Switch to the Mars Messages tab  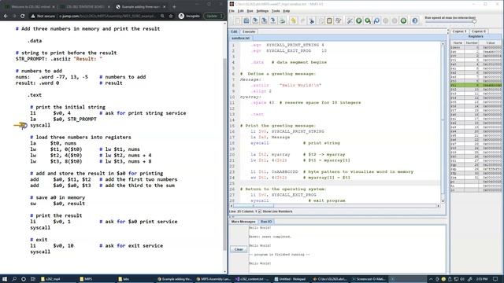point(243,222)
